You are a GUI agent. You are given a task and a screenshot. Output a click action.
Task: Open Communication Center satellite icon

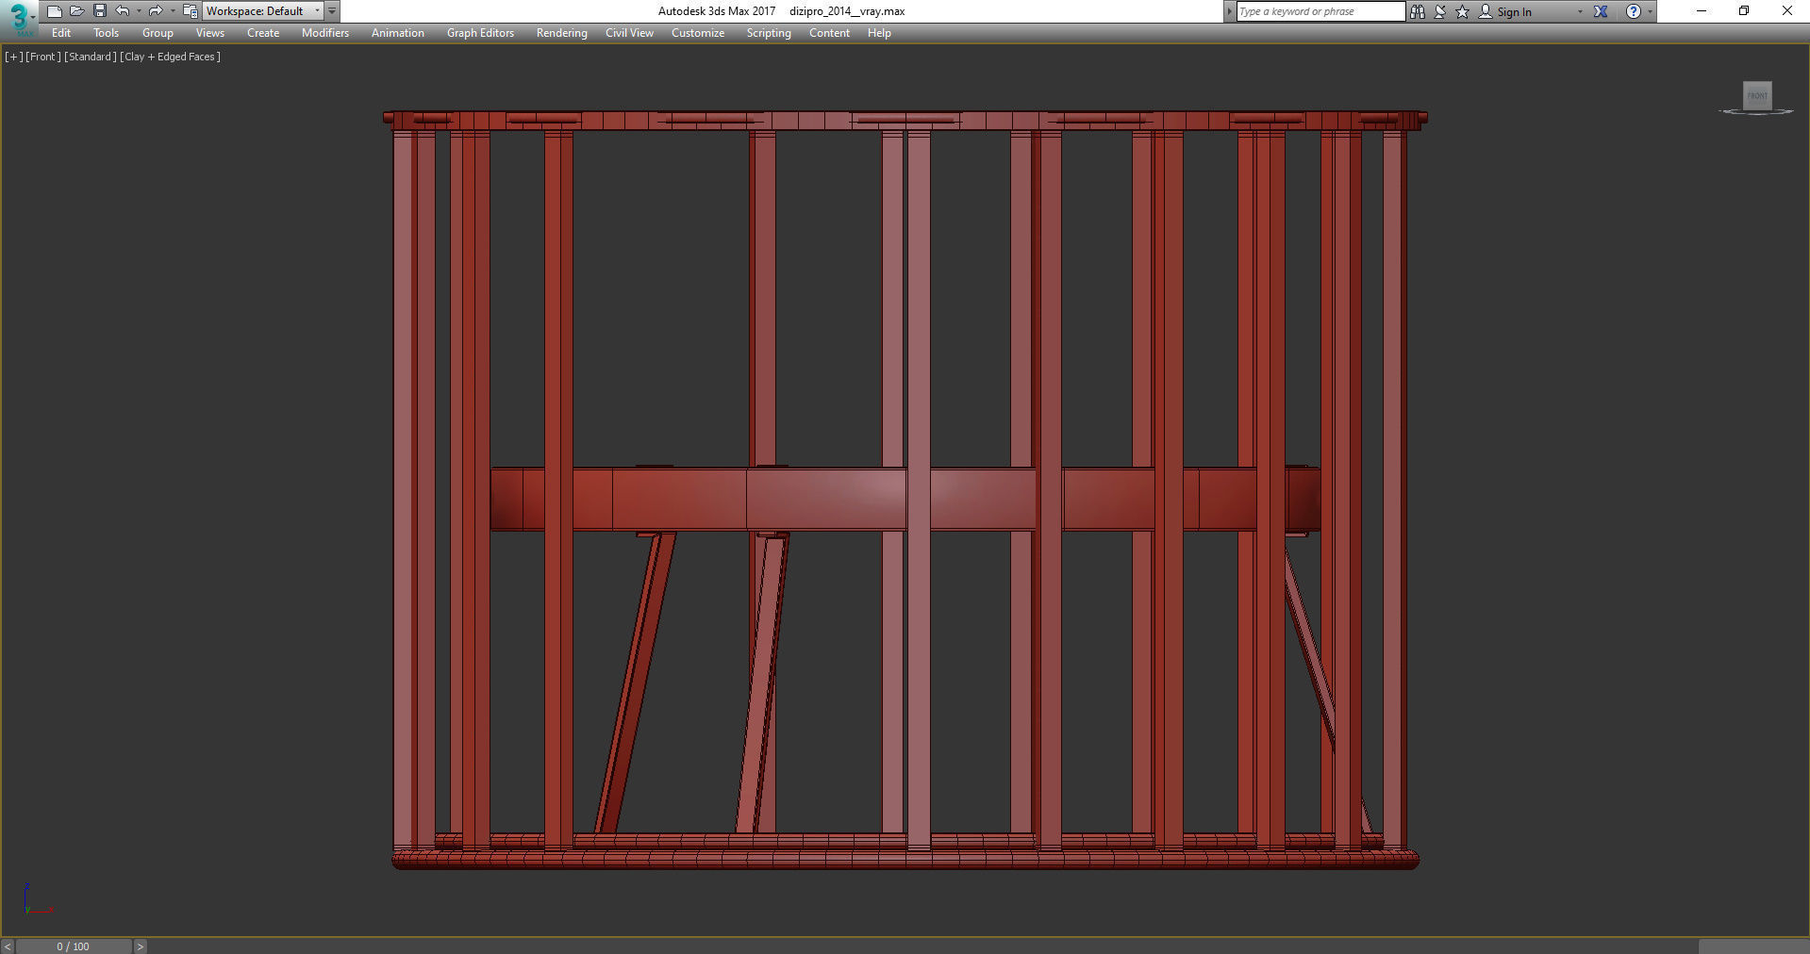click(x=1440, y=11)
